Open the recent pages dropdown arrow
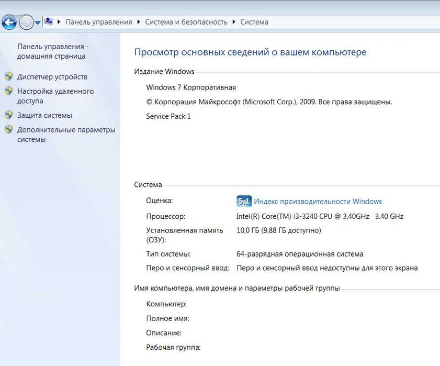440x366 pixels. point(38,23)
